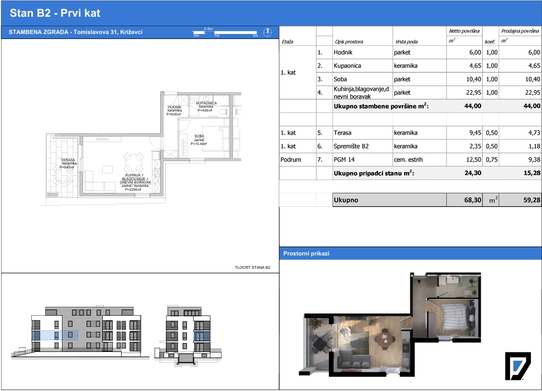The width and height of the screenshot is (542, 391).
Task: Click the scale bar in the header
Action: point(226,32)
